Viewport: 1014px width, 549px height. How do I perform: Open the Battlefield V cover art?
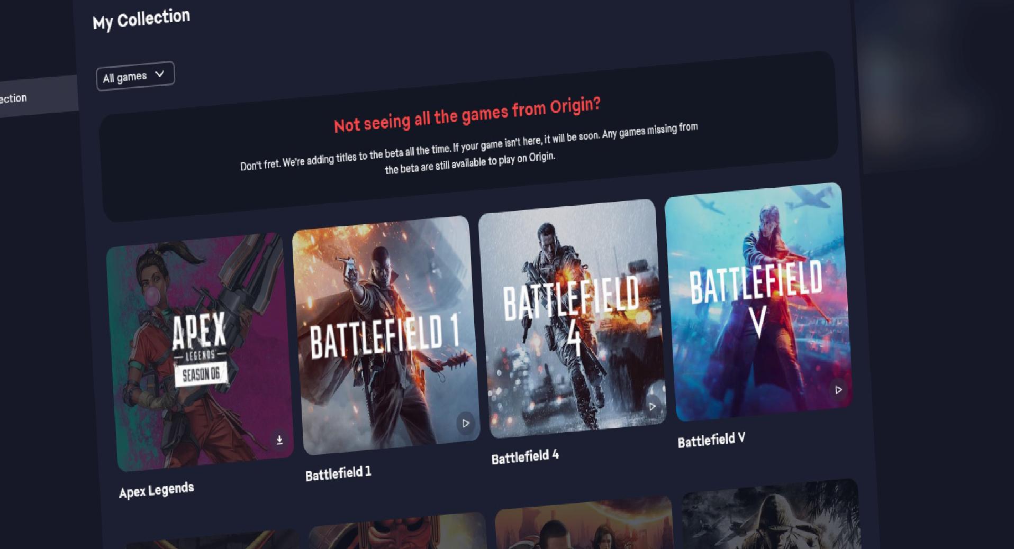coord(758,302)
